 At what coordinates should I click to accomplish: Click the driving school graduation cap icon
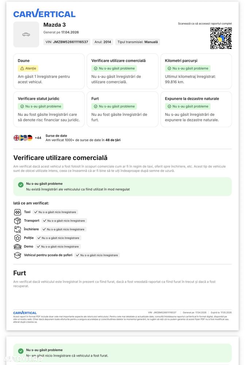[18, 255]
